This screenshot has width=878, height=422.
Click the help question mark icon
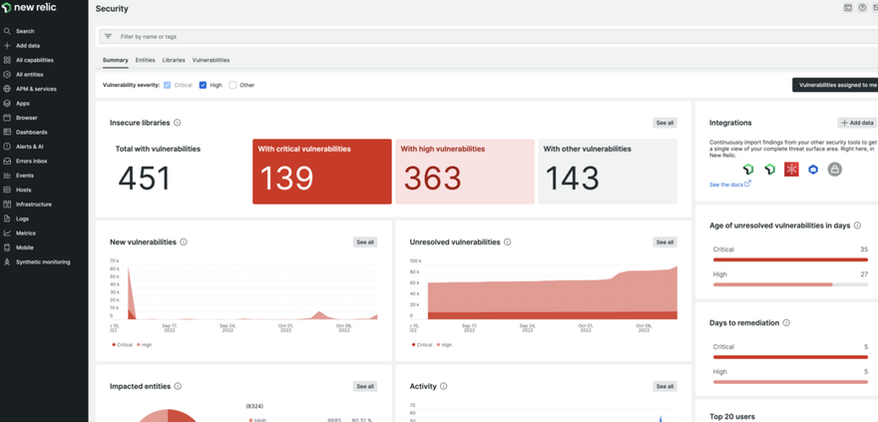pos(862,8)
